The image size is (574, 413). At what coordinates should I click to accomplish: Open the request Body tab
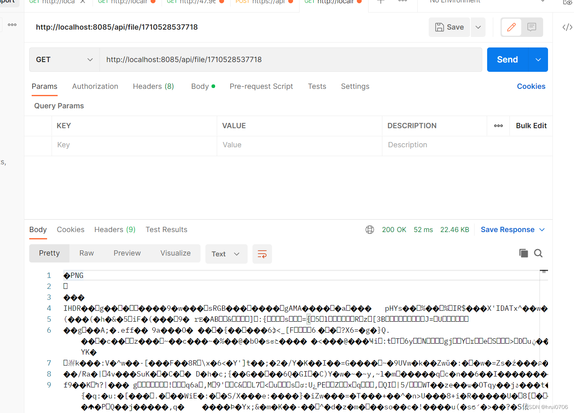pos(203,86)
